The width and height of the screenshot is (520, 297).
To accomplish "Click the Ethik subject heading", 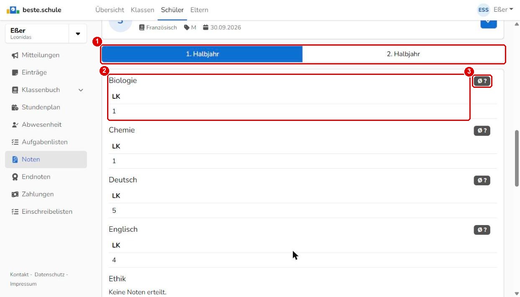I will pyautogui.click(x=117, y=279).
